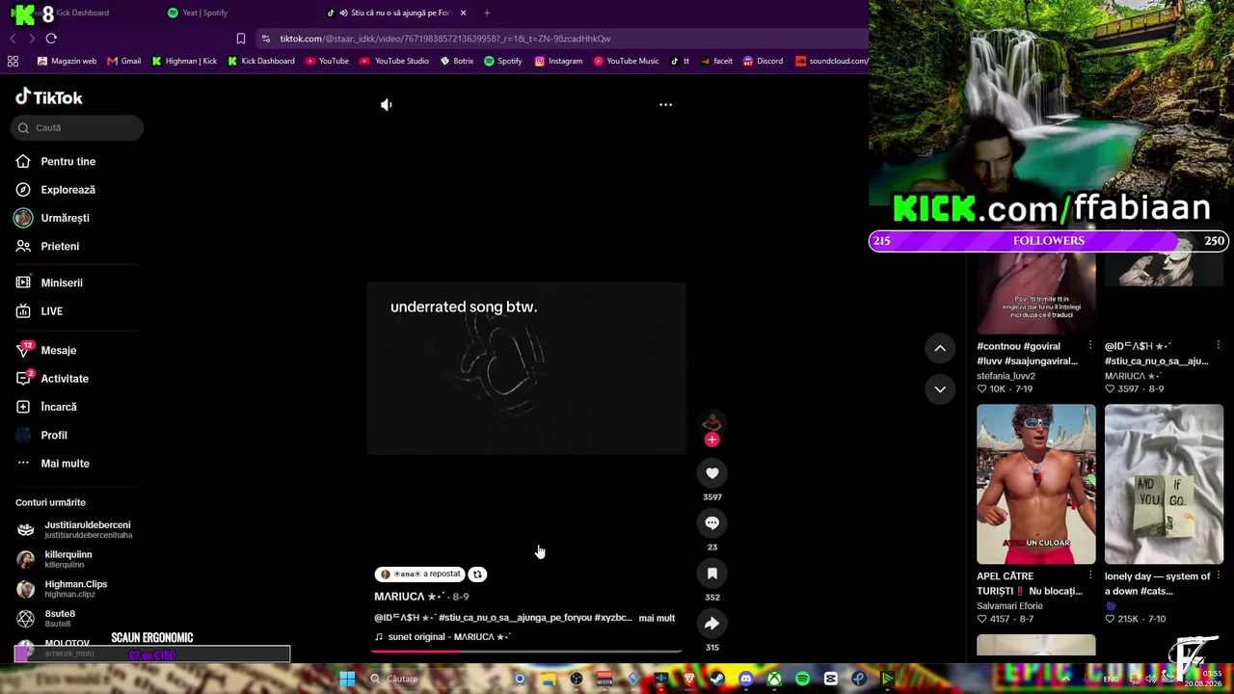Viewport: 1234px width, 694px height.
Task: Open Steam from the taskbar
Action: 717,679
